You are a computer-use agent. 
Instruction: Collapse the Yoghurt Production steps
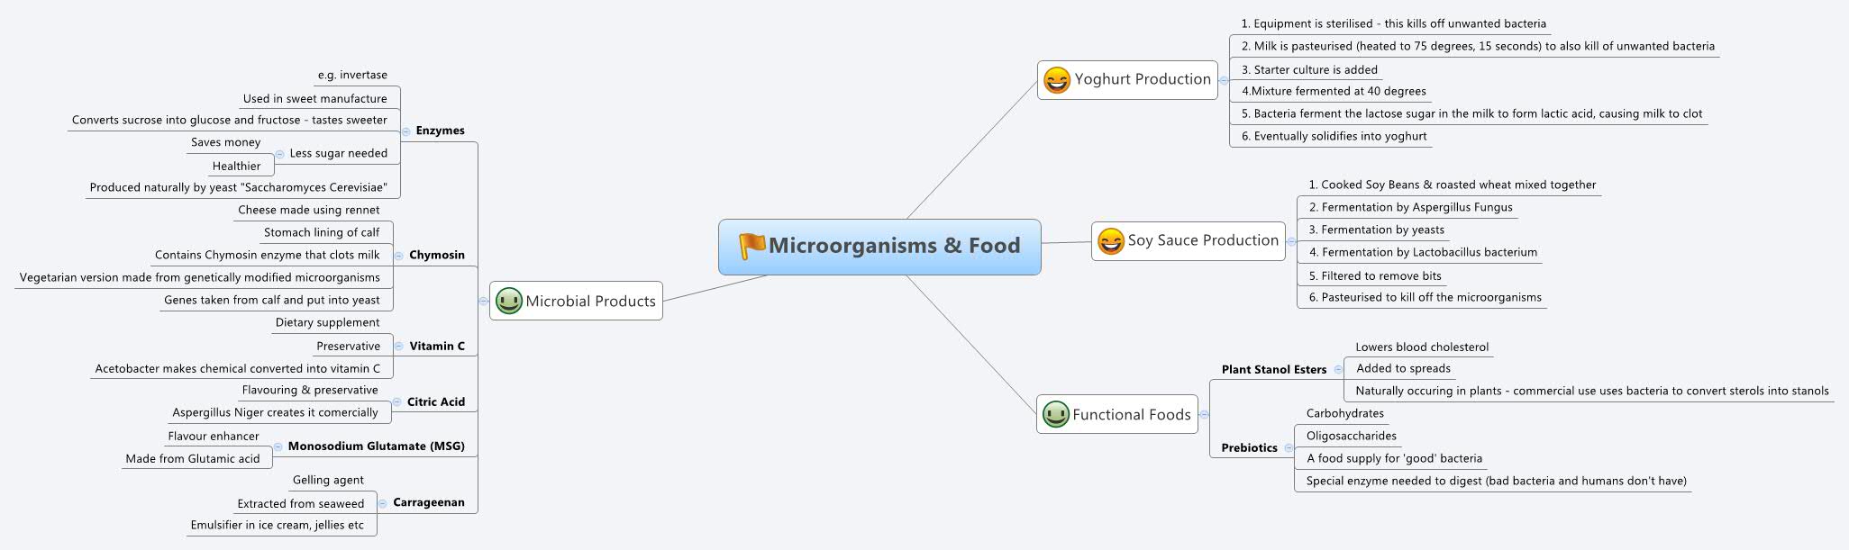pos(1223,80)
